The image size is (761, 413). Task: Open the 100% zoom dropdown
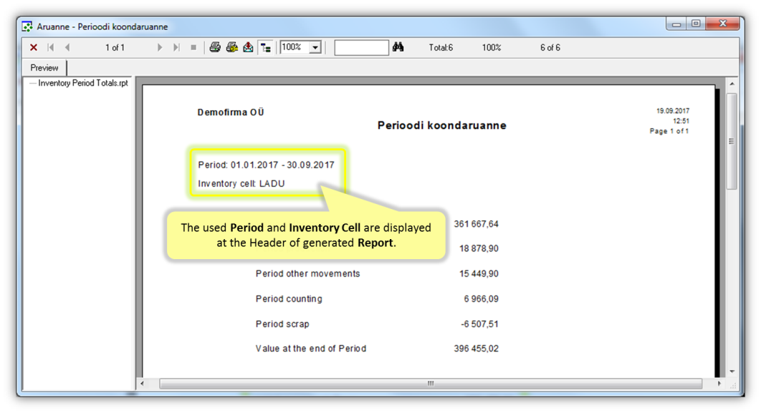[x=315, y=48]
